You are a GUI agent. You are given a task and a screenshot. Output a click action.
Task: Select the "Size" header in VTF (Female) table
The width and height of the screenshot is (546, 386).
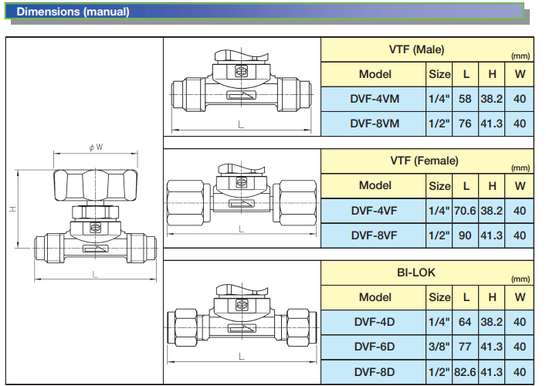click(439, 186)
